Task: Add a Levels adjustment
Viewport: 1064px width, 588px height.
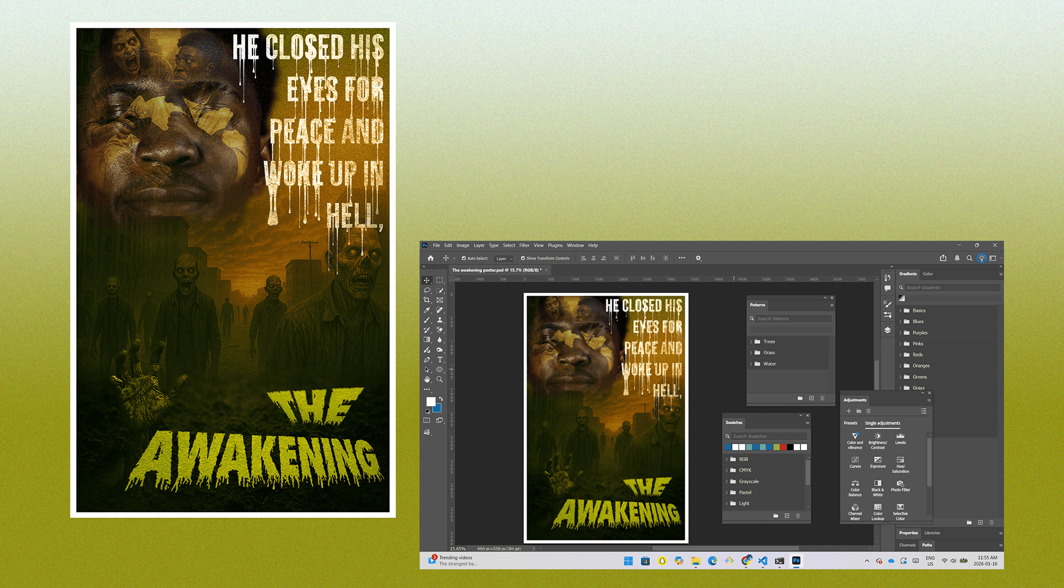Action: 900,438
